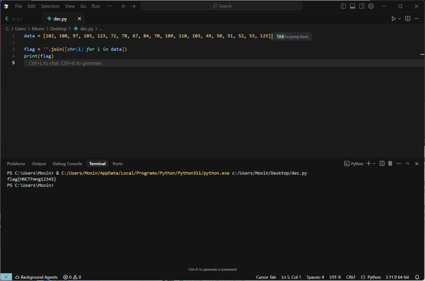Open settings gear in title bar

click(x=371, y=6)
